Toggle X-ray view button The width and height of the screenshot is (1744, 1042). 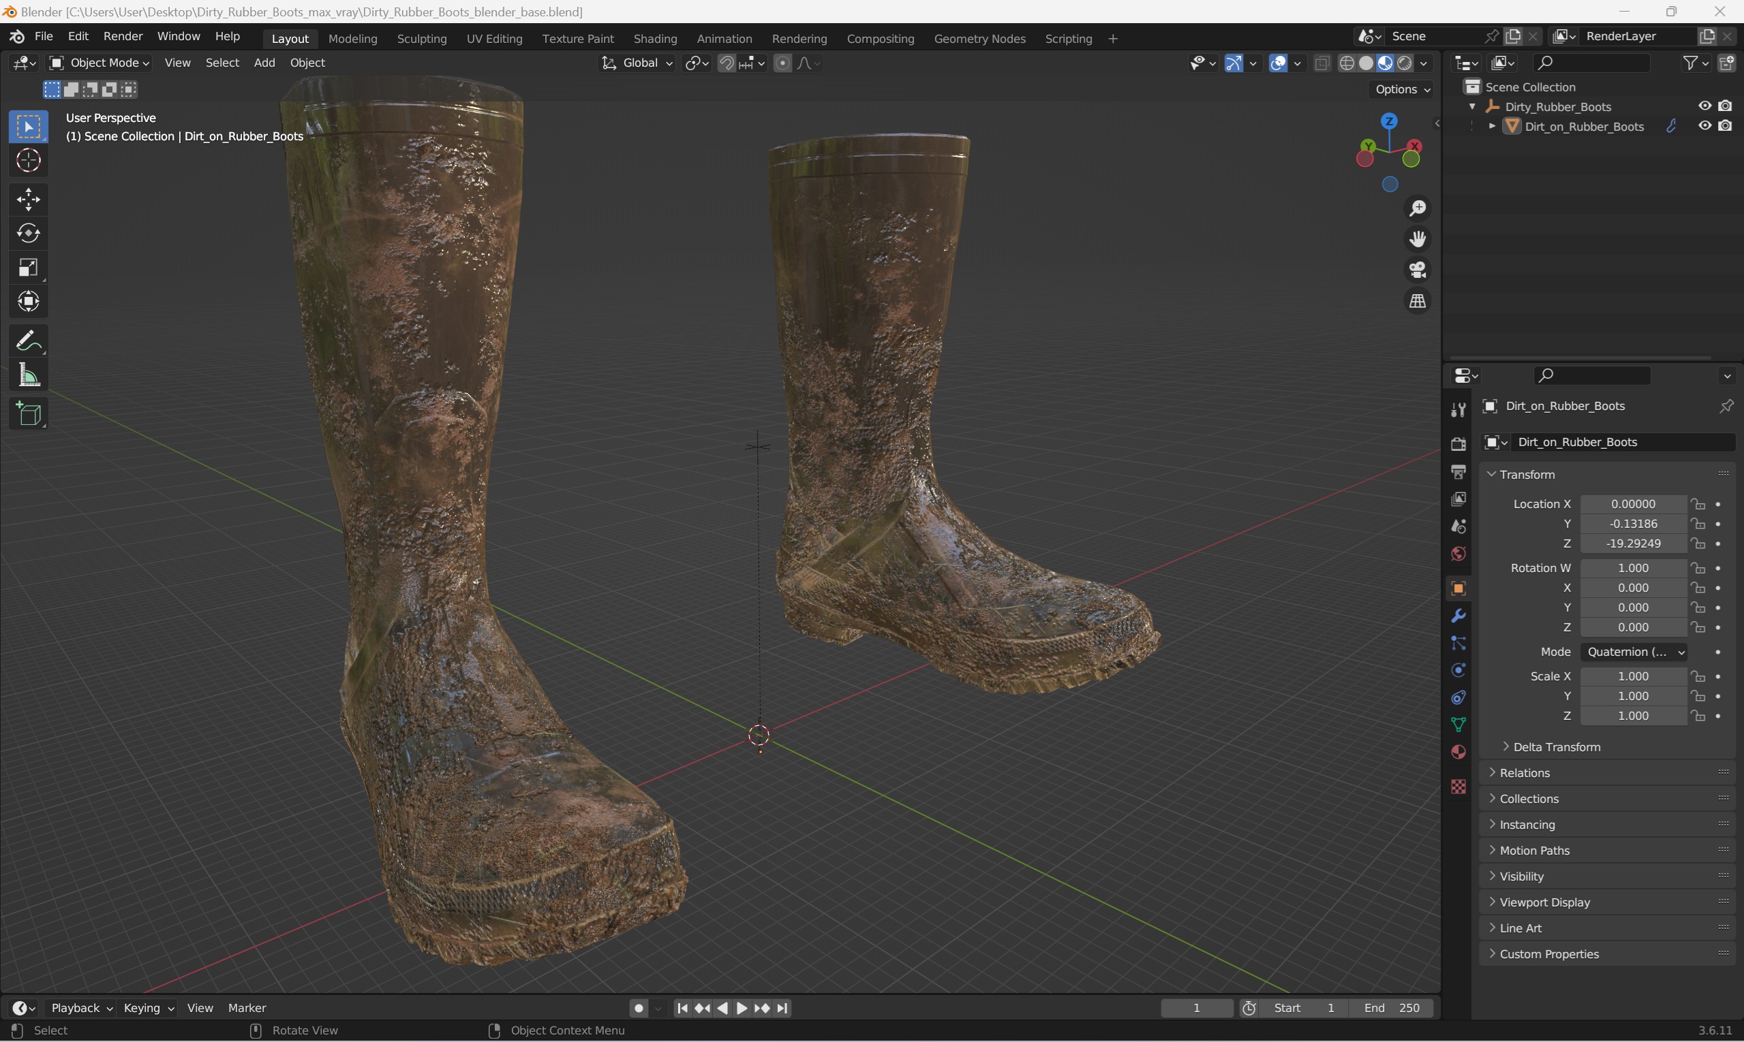[x=1321, y=63]
